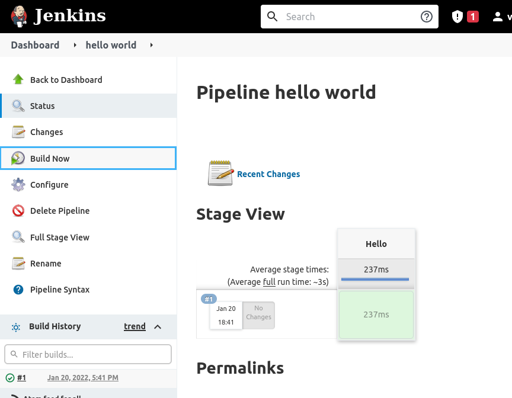Expand the hello world breadcrumb dropdown arrow
The image size is (512, 398).
click(152, 45)
